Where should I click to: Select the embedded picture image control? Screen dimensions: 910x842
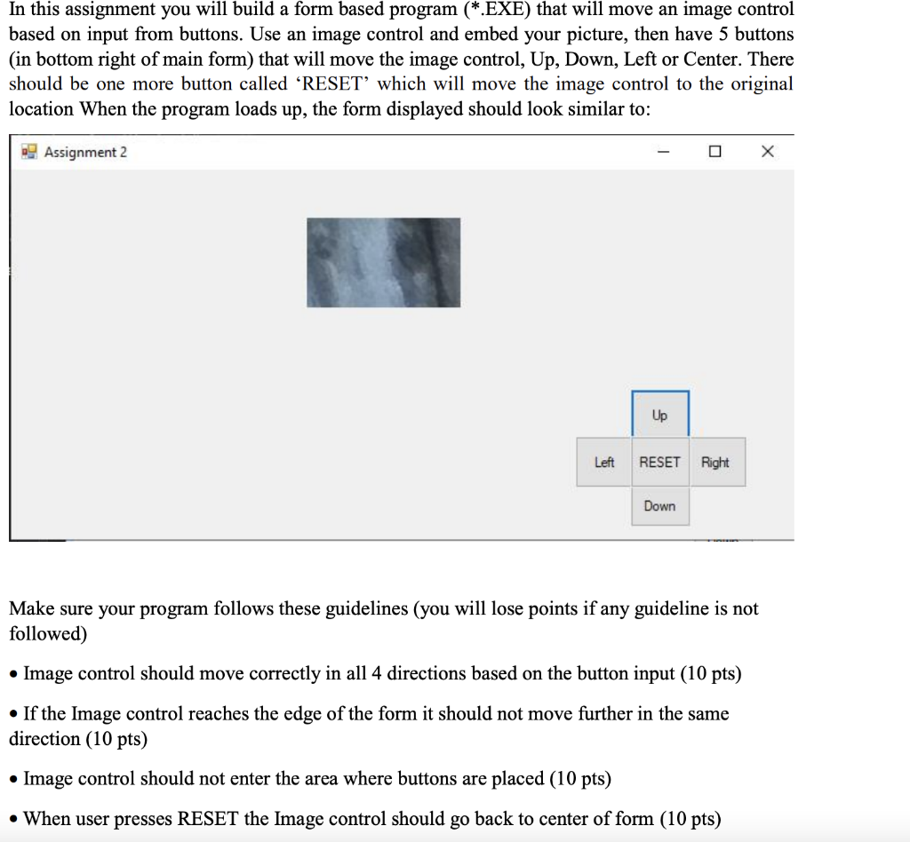click(x=382, y=261)
